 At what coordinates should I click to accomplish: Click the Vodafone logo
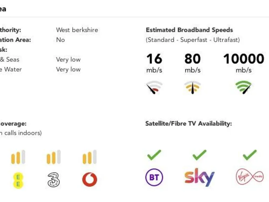tap(90, 180)
